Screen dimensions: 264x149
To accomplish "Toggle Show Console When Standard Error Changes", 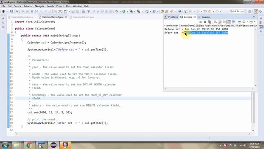I will pyautogui.click(x=233, y=22).
